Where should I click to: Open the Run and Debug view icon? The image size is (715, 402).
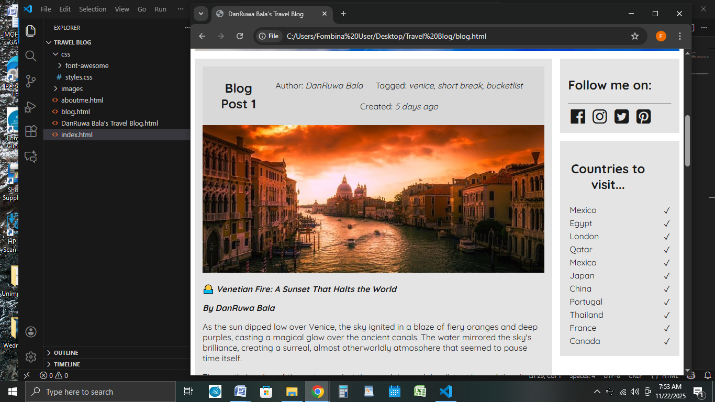(x=31, y=106)
